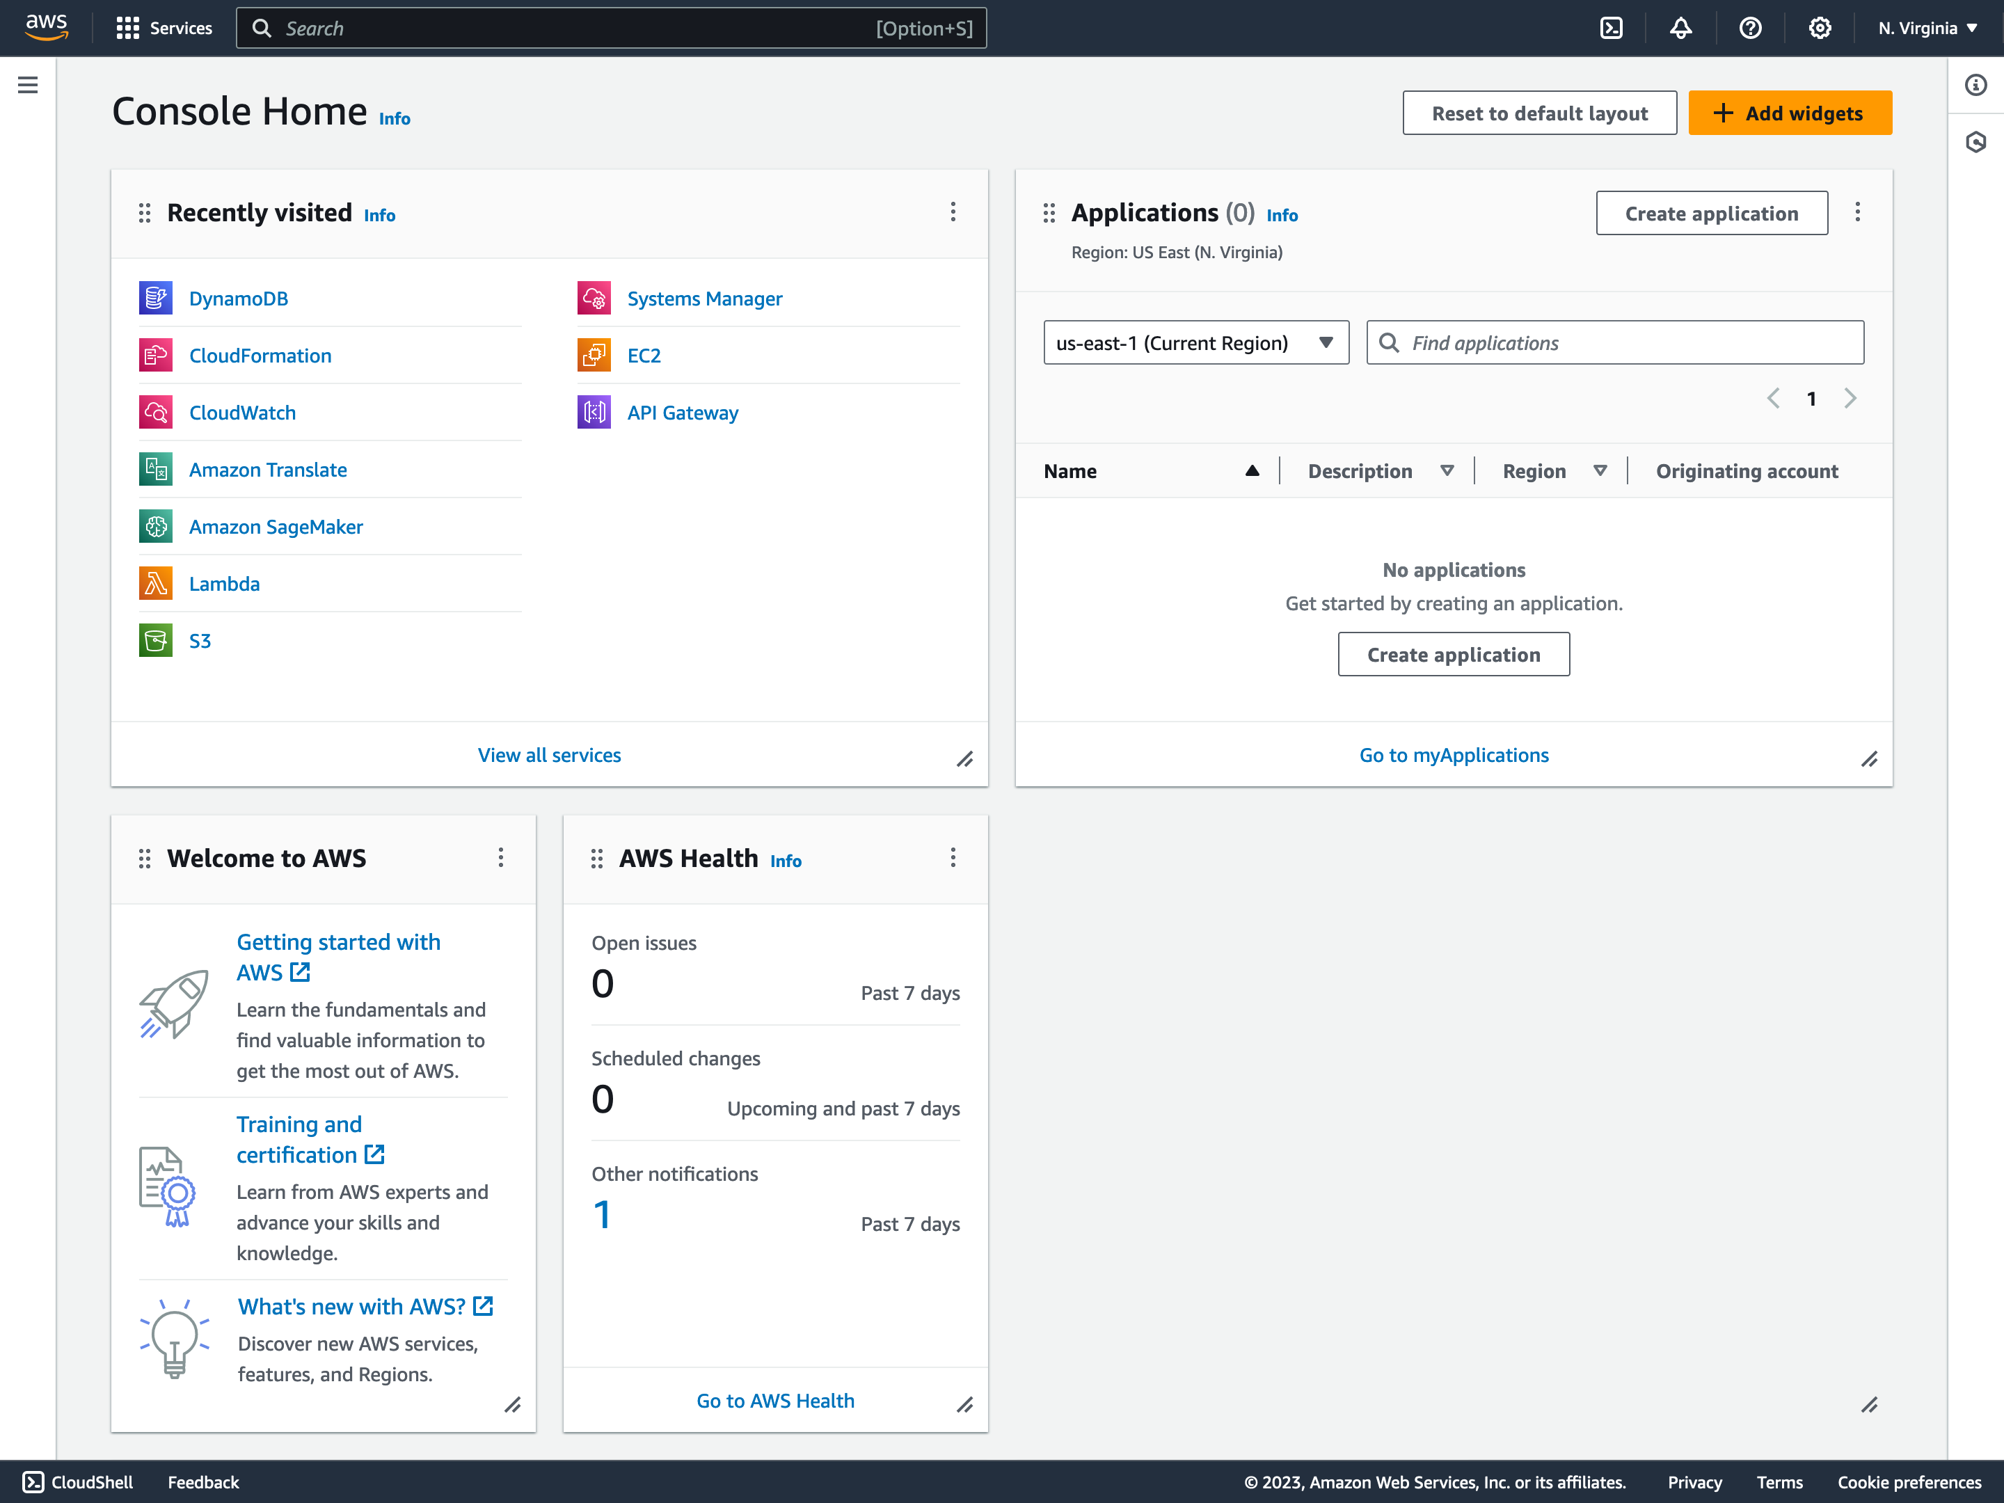Screen dimensions: 2004x1503
Task: Click the Lambda service icon
Action: point(156,583)
